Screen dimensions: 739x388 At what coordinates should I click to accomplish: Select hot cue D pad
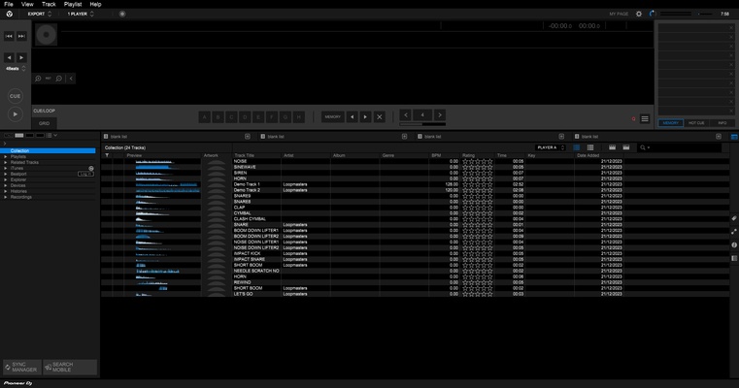point(245,116)
